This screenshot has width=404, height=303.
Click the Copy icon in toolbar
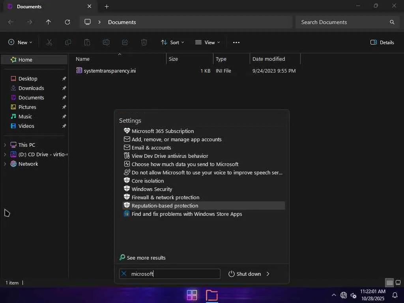pos(68,43)
